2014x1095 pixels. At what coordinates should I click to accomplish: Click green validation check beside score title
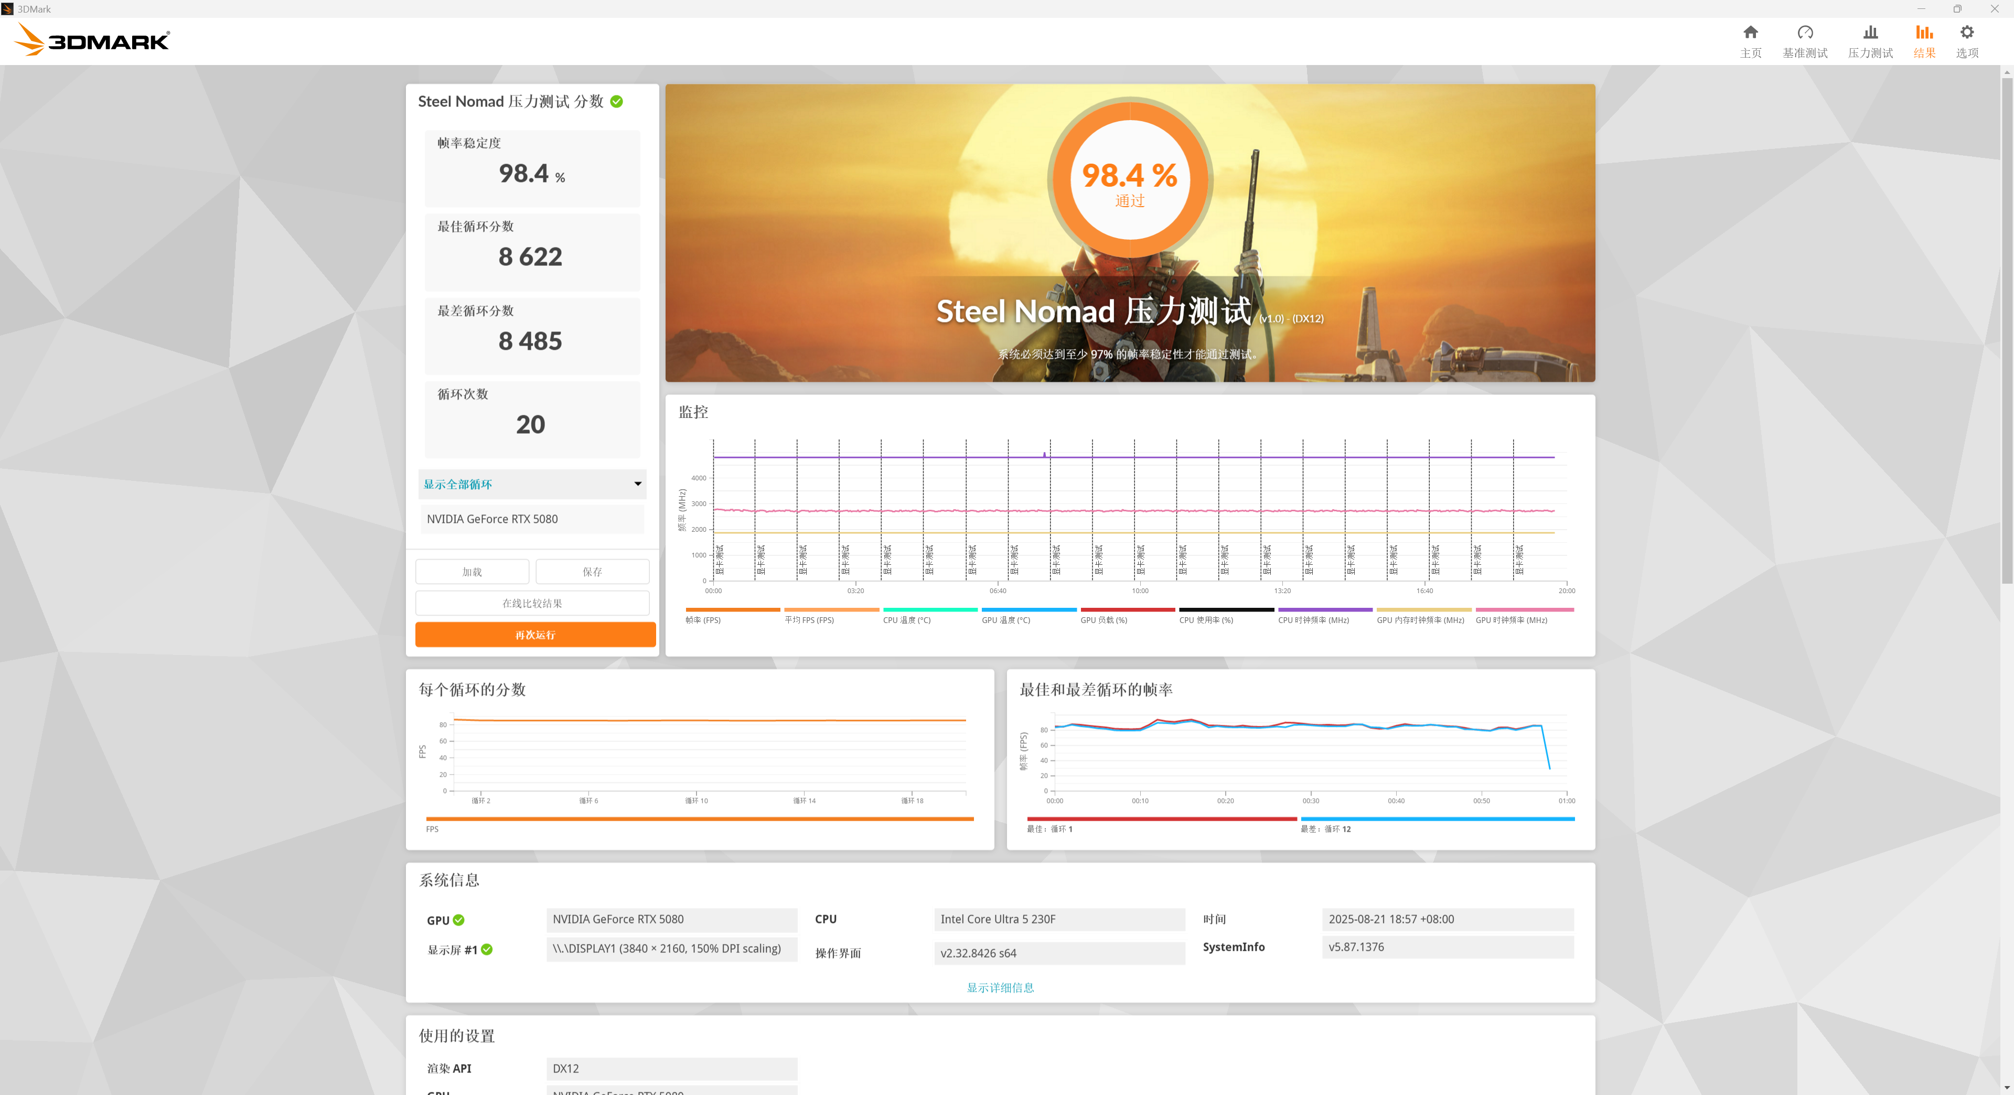616,102
